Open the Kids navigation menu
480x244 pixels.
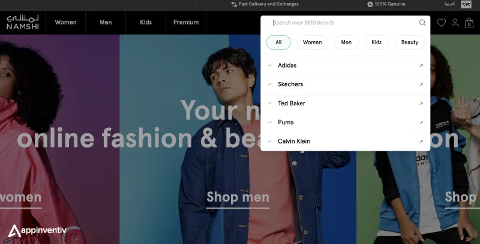click(146, 22)
